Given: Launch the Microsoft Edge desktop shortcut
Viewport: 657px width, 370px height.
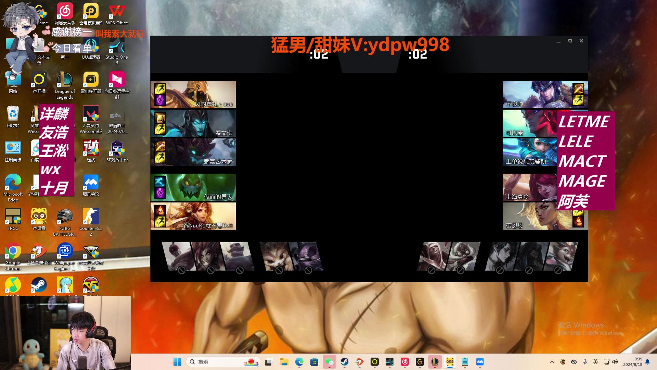Looking at the screenshot, I should point(13,188).
